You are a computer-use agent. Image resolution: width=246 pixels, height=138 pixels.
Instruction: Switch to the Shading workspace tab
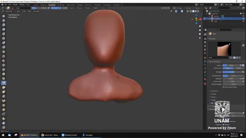(80, 5)
